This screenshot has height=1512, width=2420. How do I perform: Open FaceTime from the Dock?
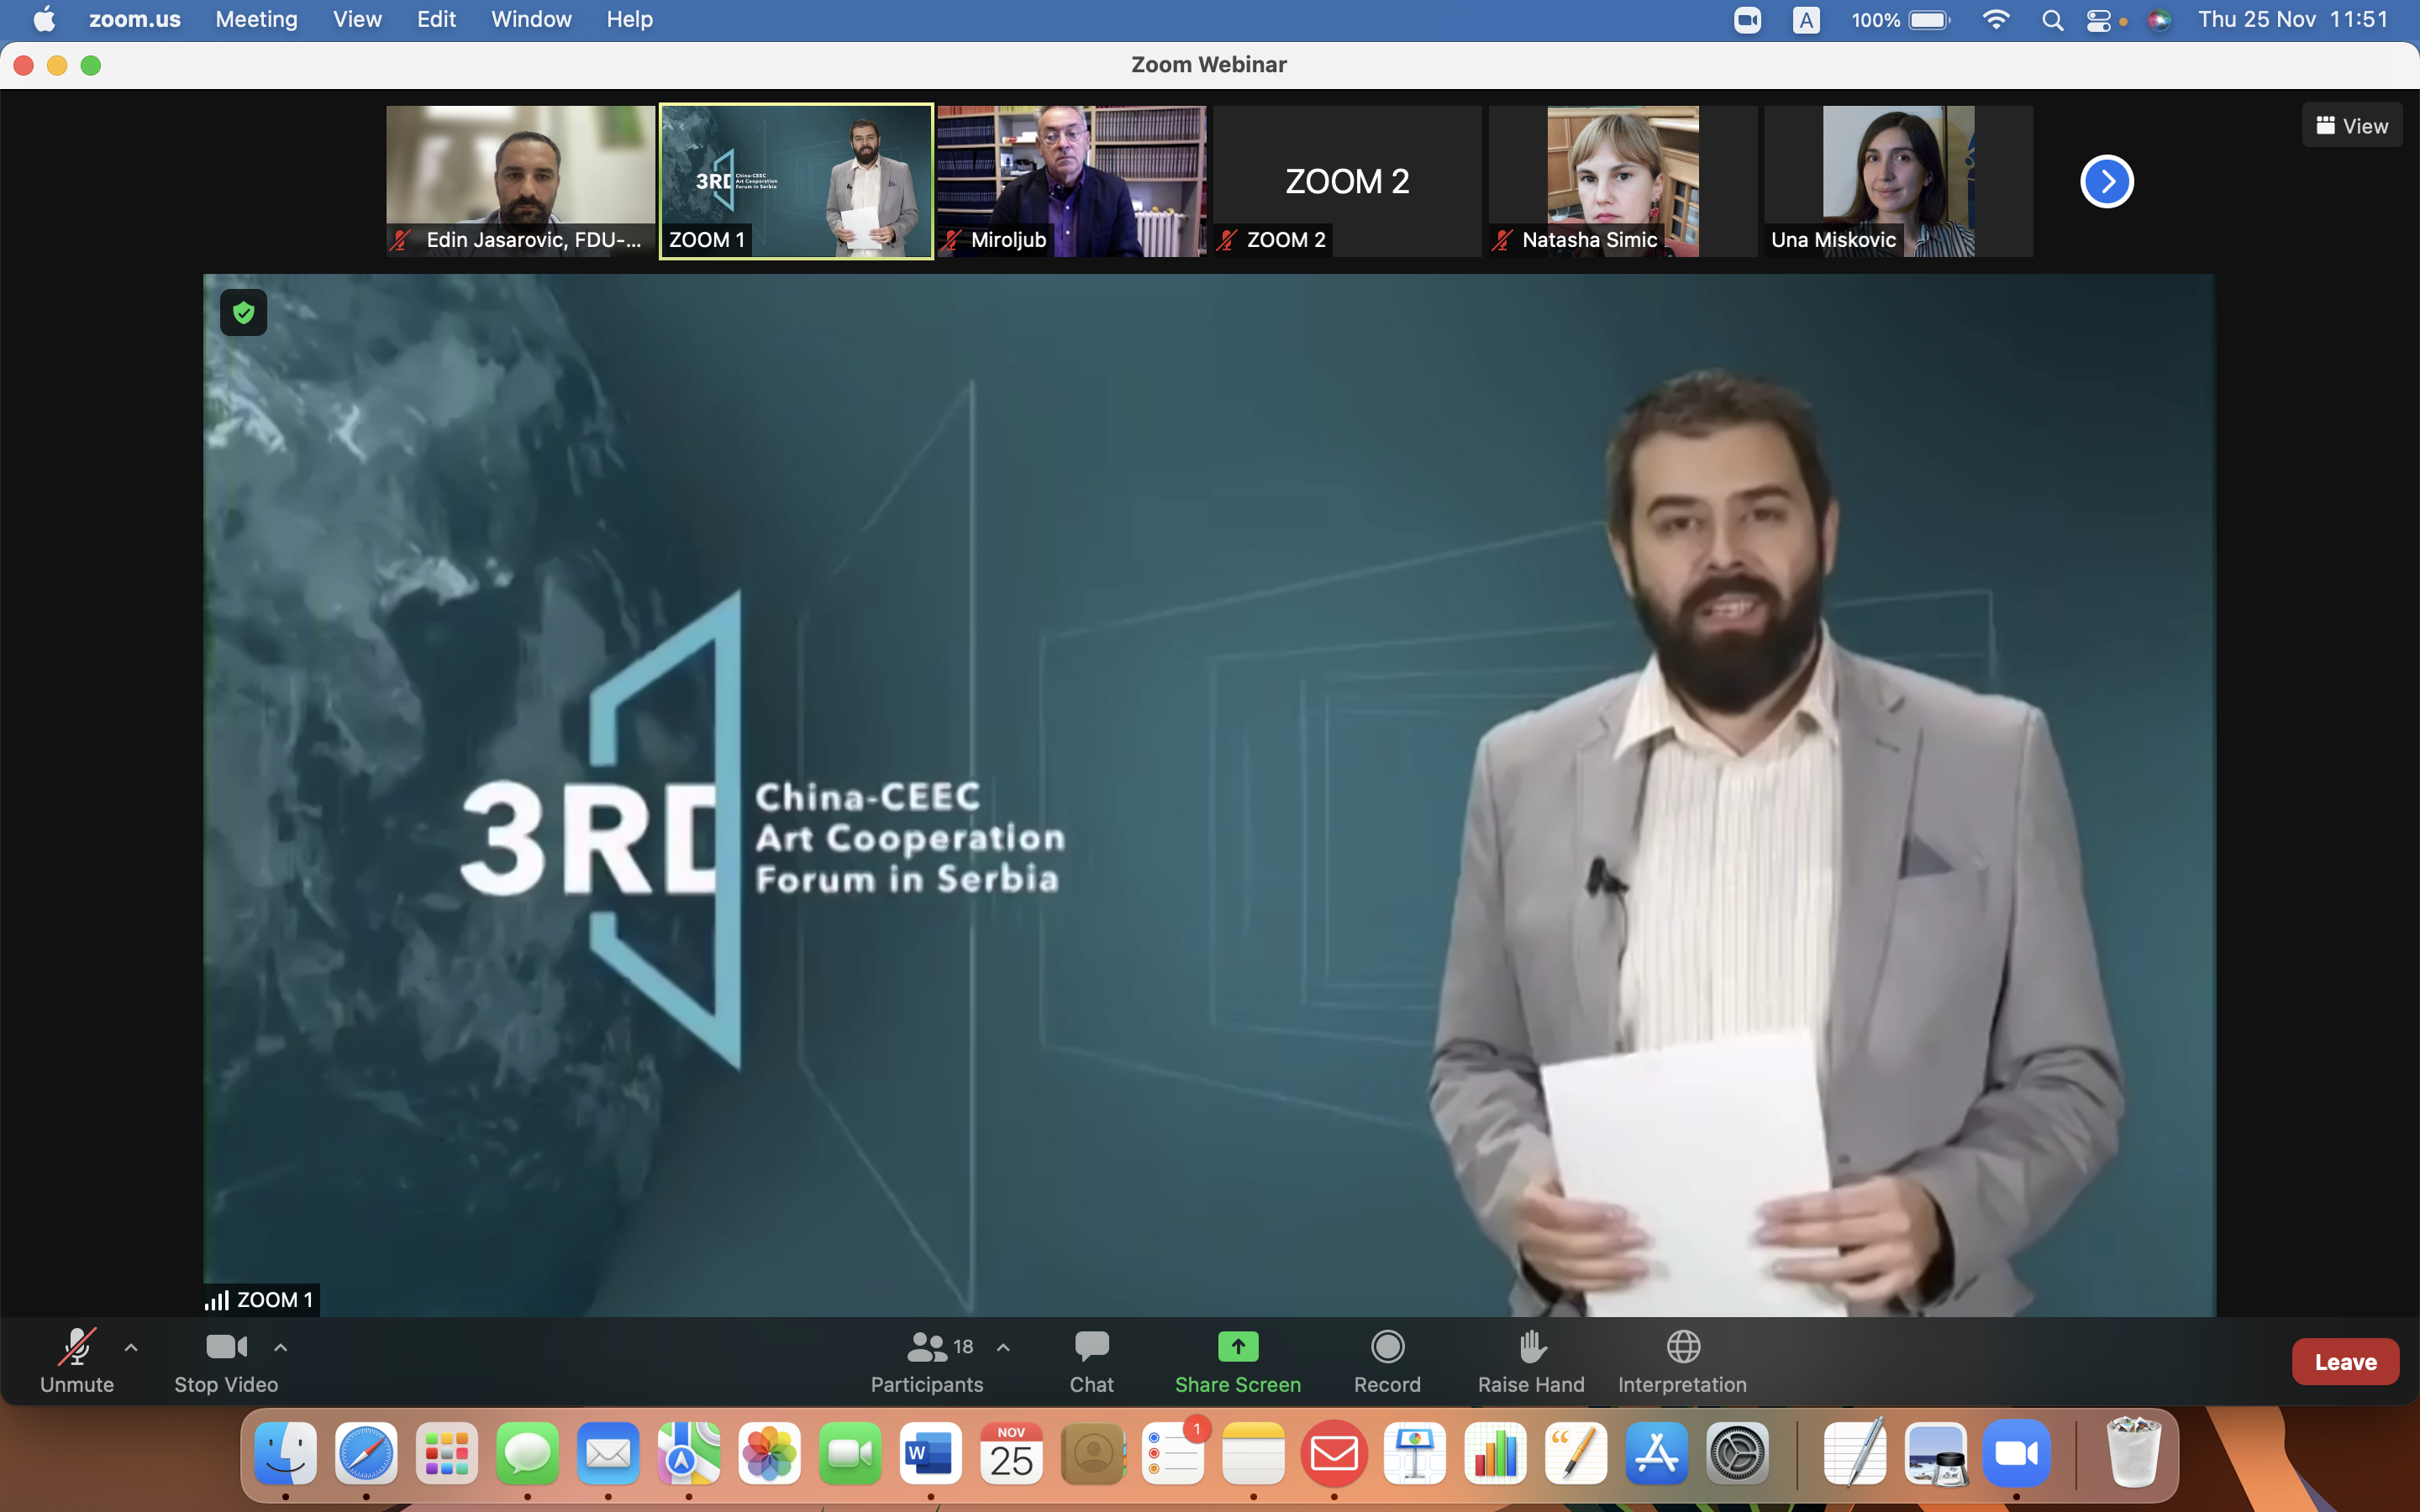click(x=850, y=1453)
